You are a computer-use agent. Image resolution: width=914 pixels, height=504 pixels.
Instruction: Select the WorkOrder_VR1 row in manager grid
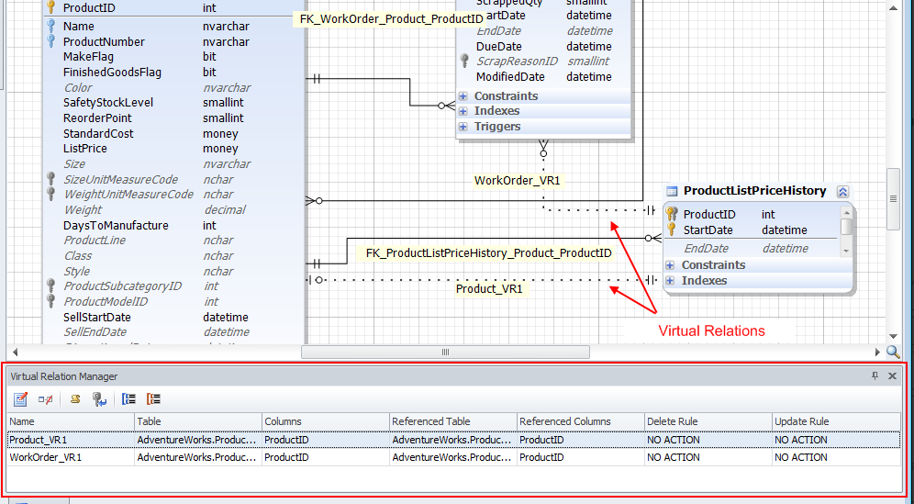453,457
